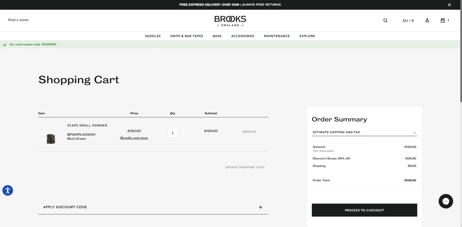
Task: Click the Price column header
Action: pyautogui.click(x=134, y=113)
